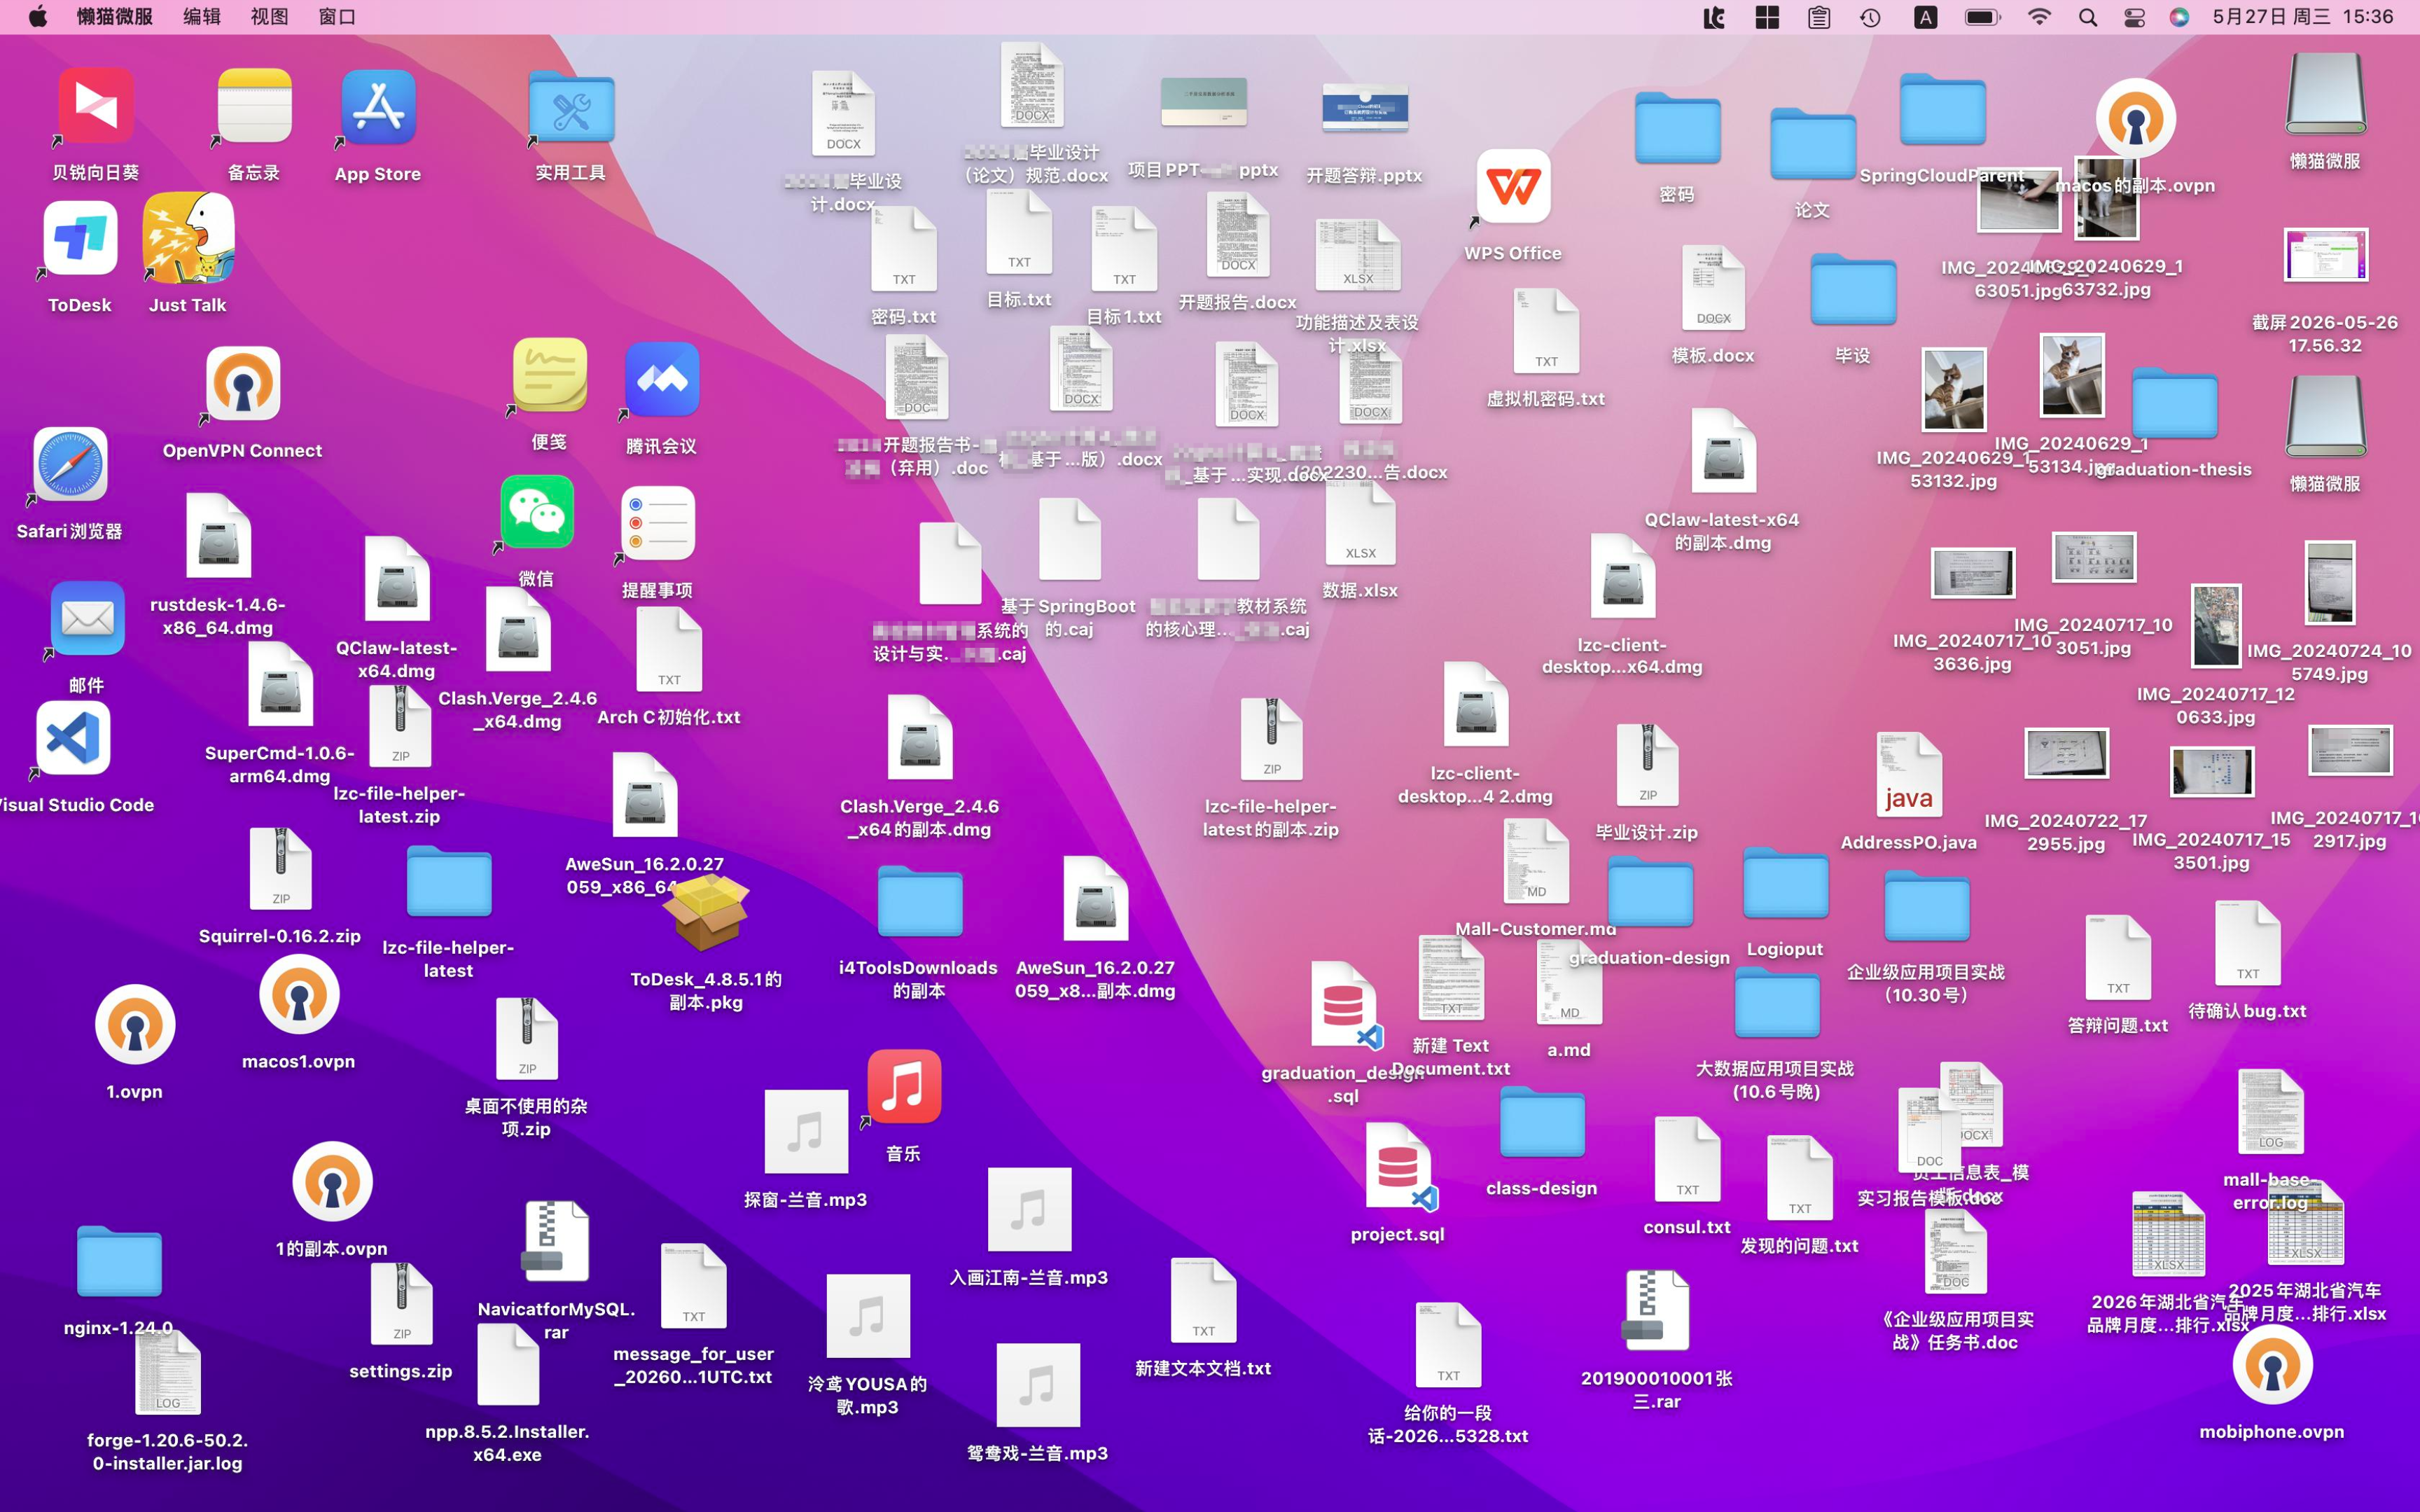Open the 便笺 Stickies app
The width and height of the screenshot is (2420, 1512).
coord(549,375)
